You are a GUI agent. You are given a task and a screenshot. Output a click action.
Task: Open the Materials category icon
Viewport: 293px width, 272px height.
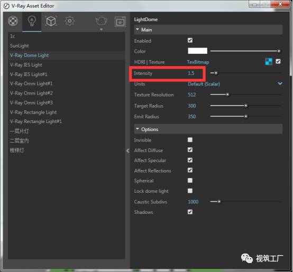(x=13, y=21)
